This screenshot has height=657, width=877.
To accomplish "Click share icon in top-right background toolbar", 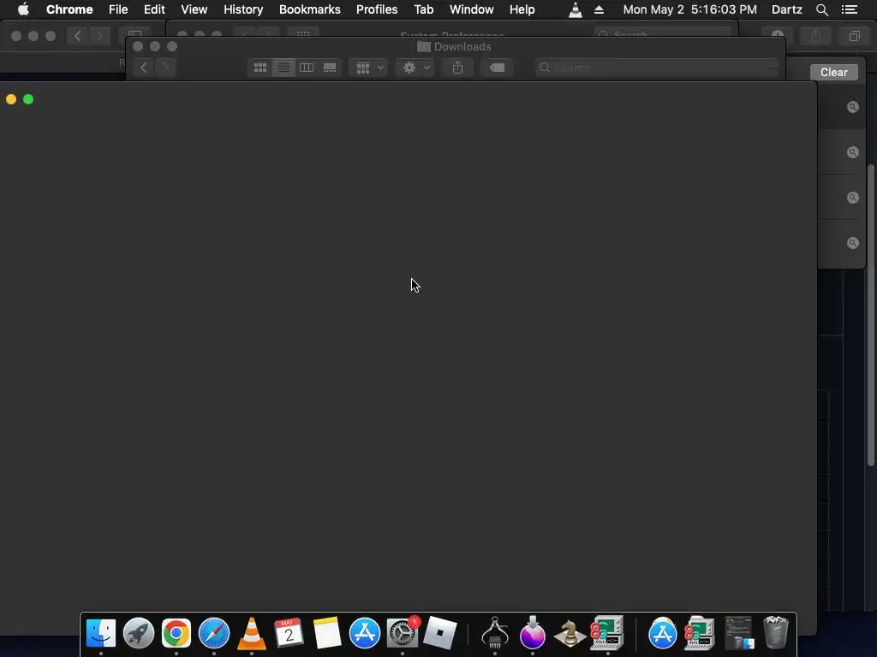I will tap(816, 36).
